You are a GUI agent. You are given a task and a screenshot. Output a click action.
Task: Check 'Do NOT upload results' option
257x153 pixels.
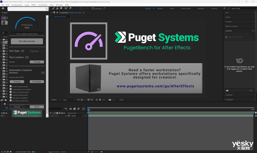point(10,87)
